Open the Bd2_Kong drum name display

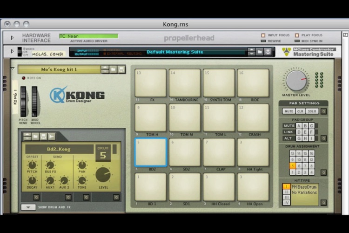pyautogui.click(x=59, y=149)
